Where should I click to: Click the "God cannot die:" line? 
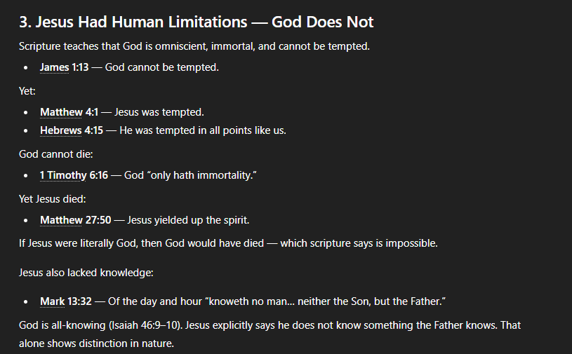[54, 154]
